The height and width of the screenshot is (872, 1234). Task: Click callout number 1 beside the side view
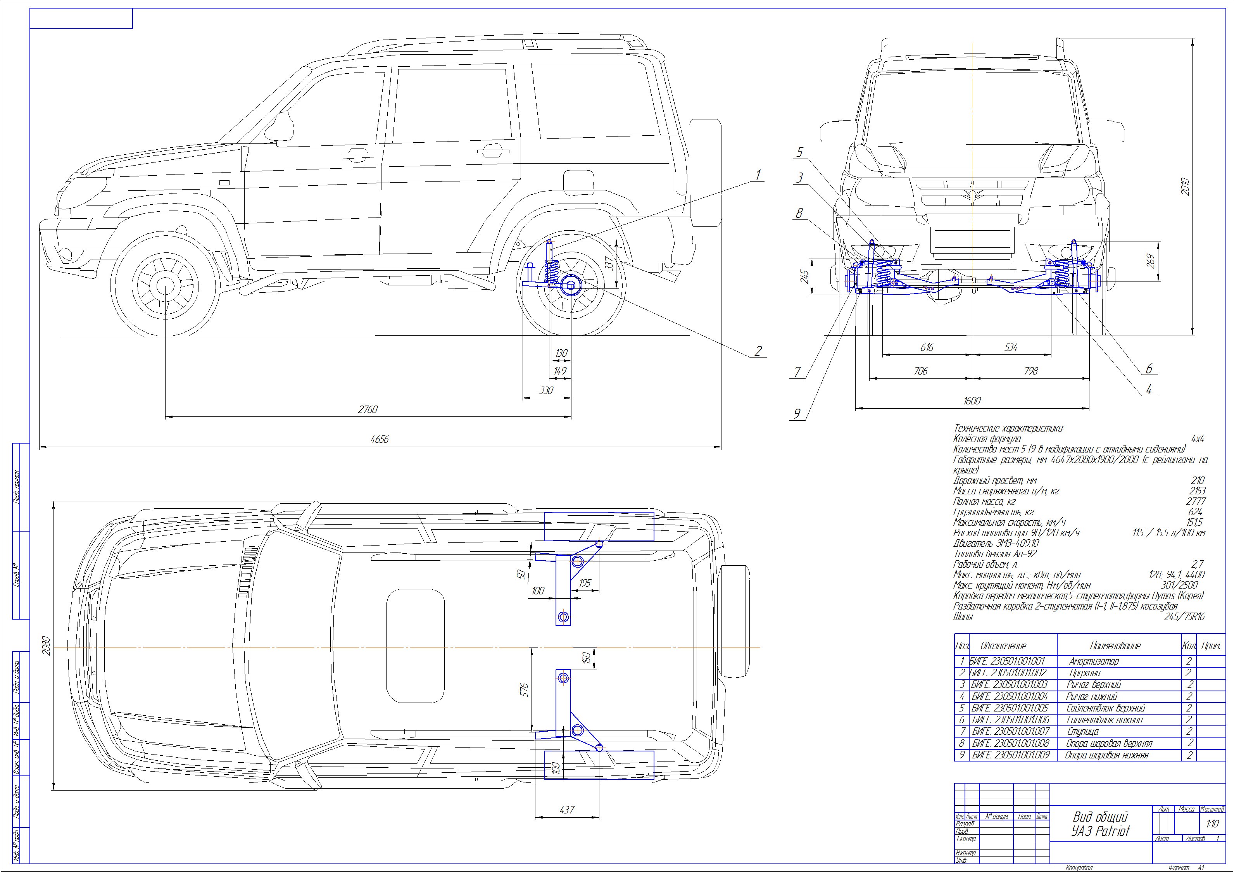click(x=758, y=175)
